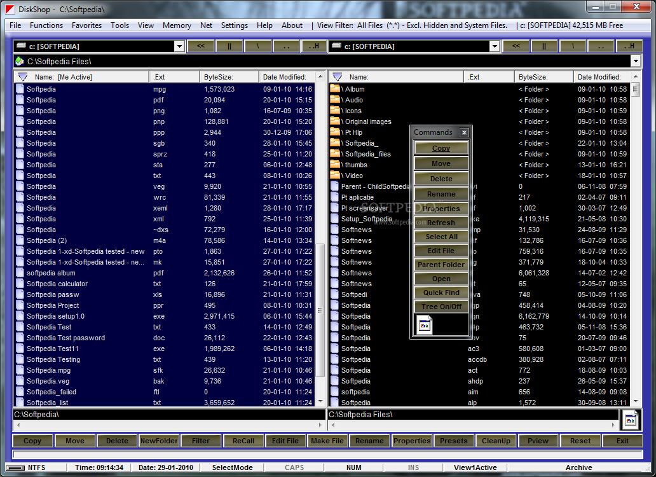Click the empty command input bar below buttons
The width and height of the screenshot is (656, 477).
(327, 454)
